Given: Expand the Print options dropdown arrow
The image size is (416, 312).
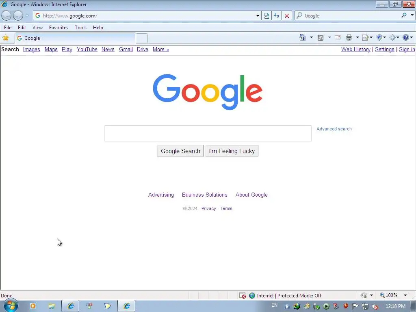Looking at the screenshot, I should pyautogui.click(x=357, y=37).
